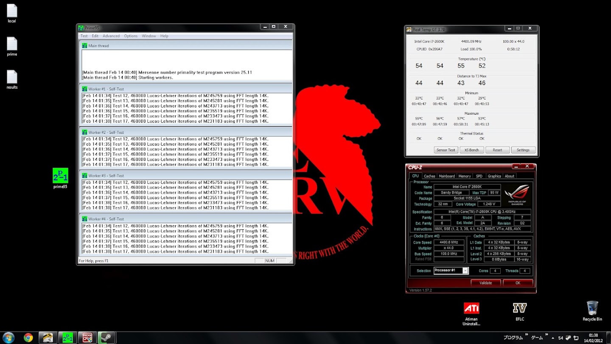611x344 pixels.
Task: Expand the Processor #1 selection dropdown
Action: click(x=465, y=271)
